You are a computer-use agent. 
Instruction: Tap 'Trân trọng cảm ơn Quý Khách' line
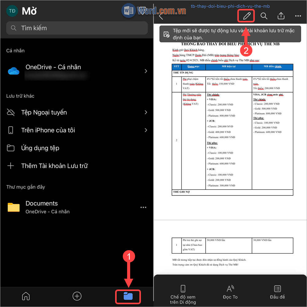205,265
